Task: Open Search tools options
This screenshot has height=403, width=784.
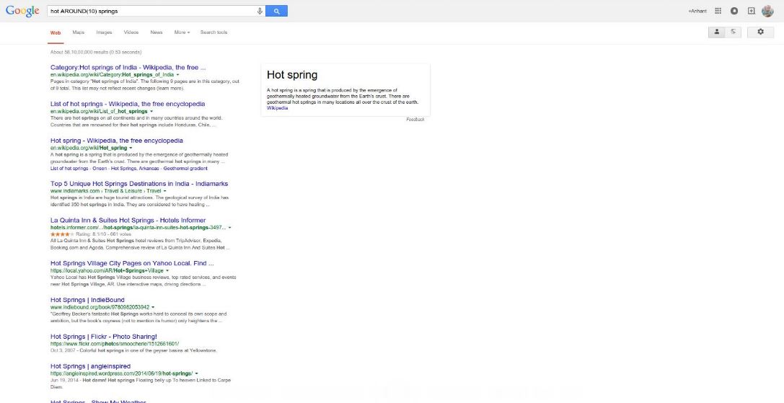Action: pyautogui.click(x=214, y=32)
